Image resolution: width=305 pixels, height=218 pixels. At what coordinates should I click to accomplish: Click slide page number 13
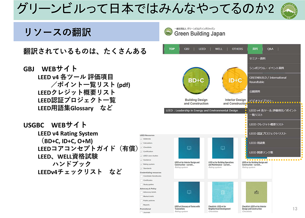tap(295, 209)
